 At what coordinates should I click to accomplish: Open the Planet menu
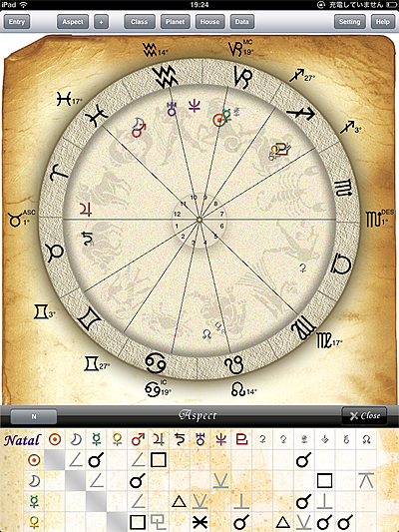pyautogui.click(x=175, y=22)
